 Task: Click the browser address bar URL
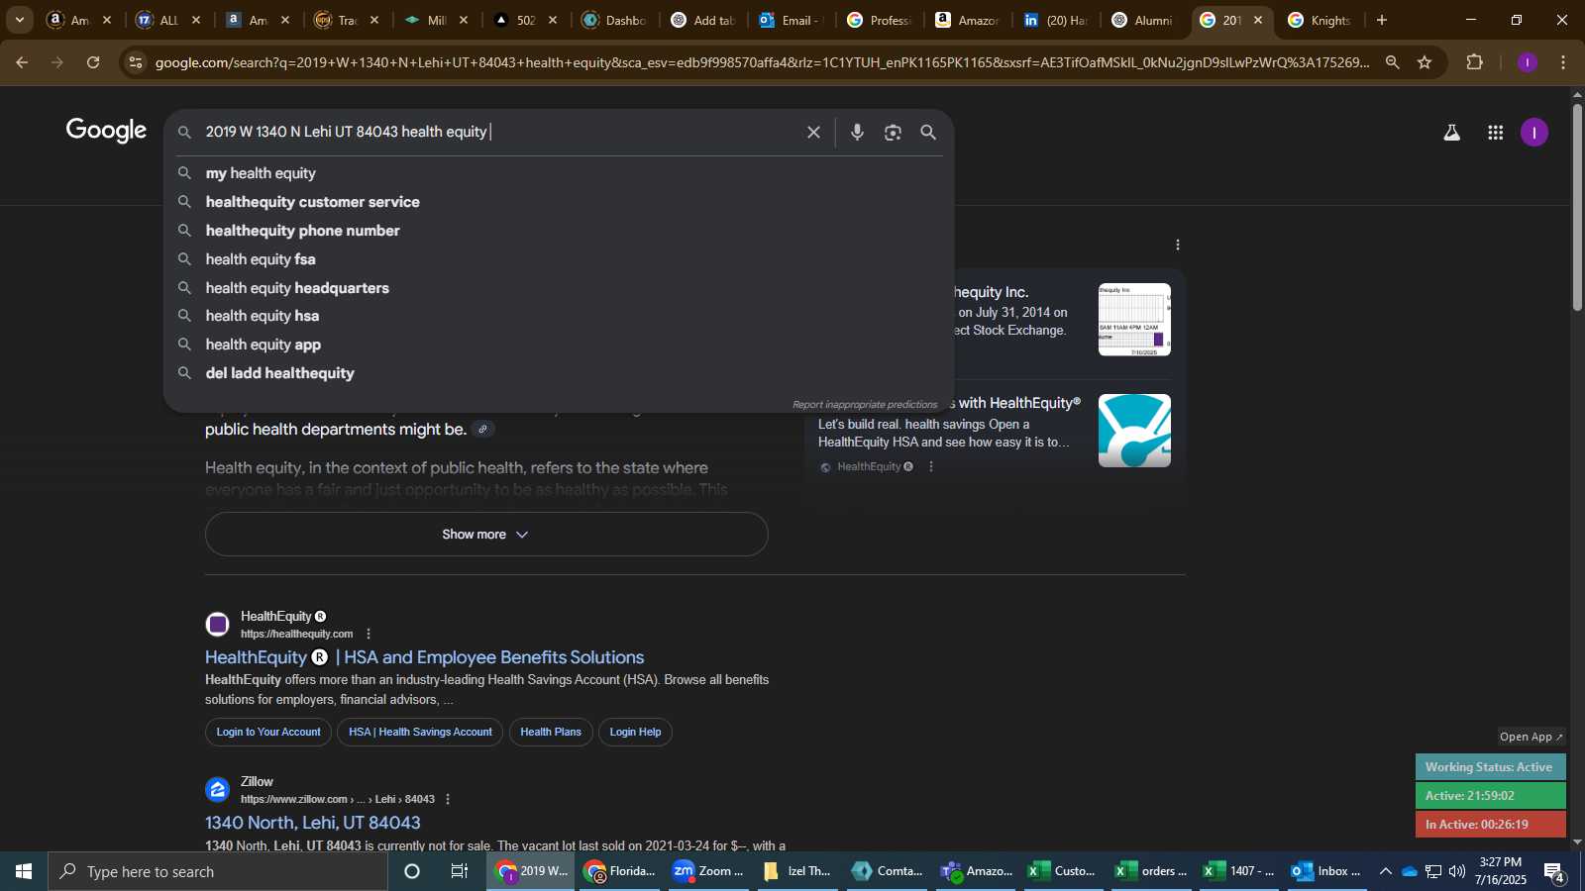tap(762, 62)
